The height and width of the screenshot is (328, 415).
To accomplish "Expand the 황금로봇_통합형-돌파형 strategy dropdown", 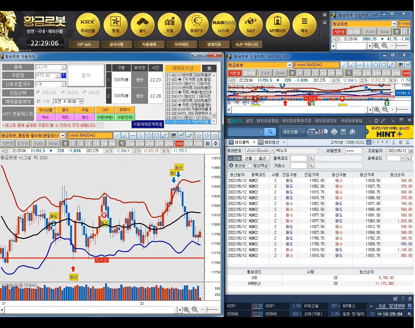I will 63,135.
